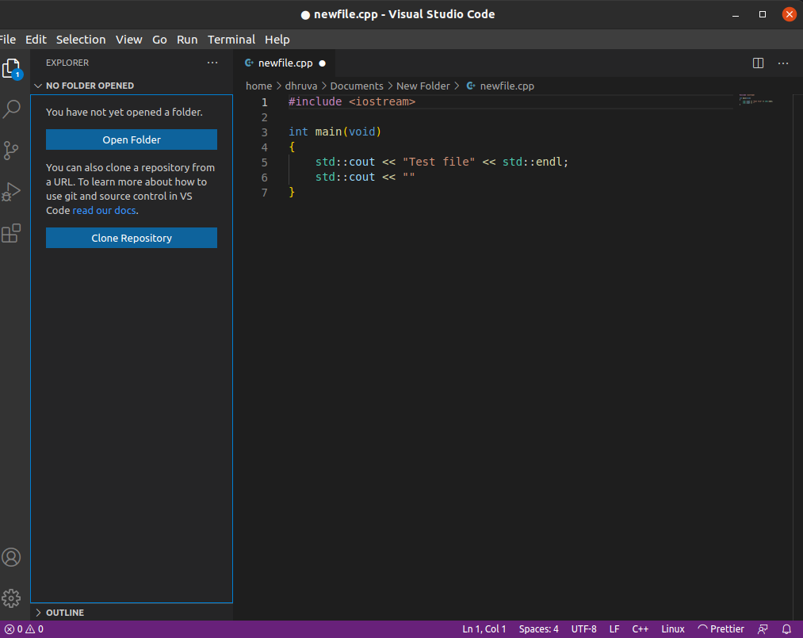Place cursor in '#include <iostream>' line
The width and height of the screenshot is (803, 638).
(x=352, y=101)
